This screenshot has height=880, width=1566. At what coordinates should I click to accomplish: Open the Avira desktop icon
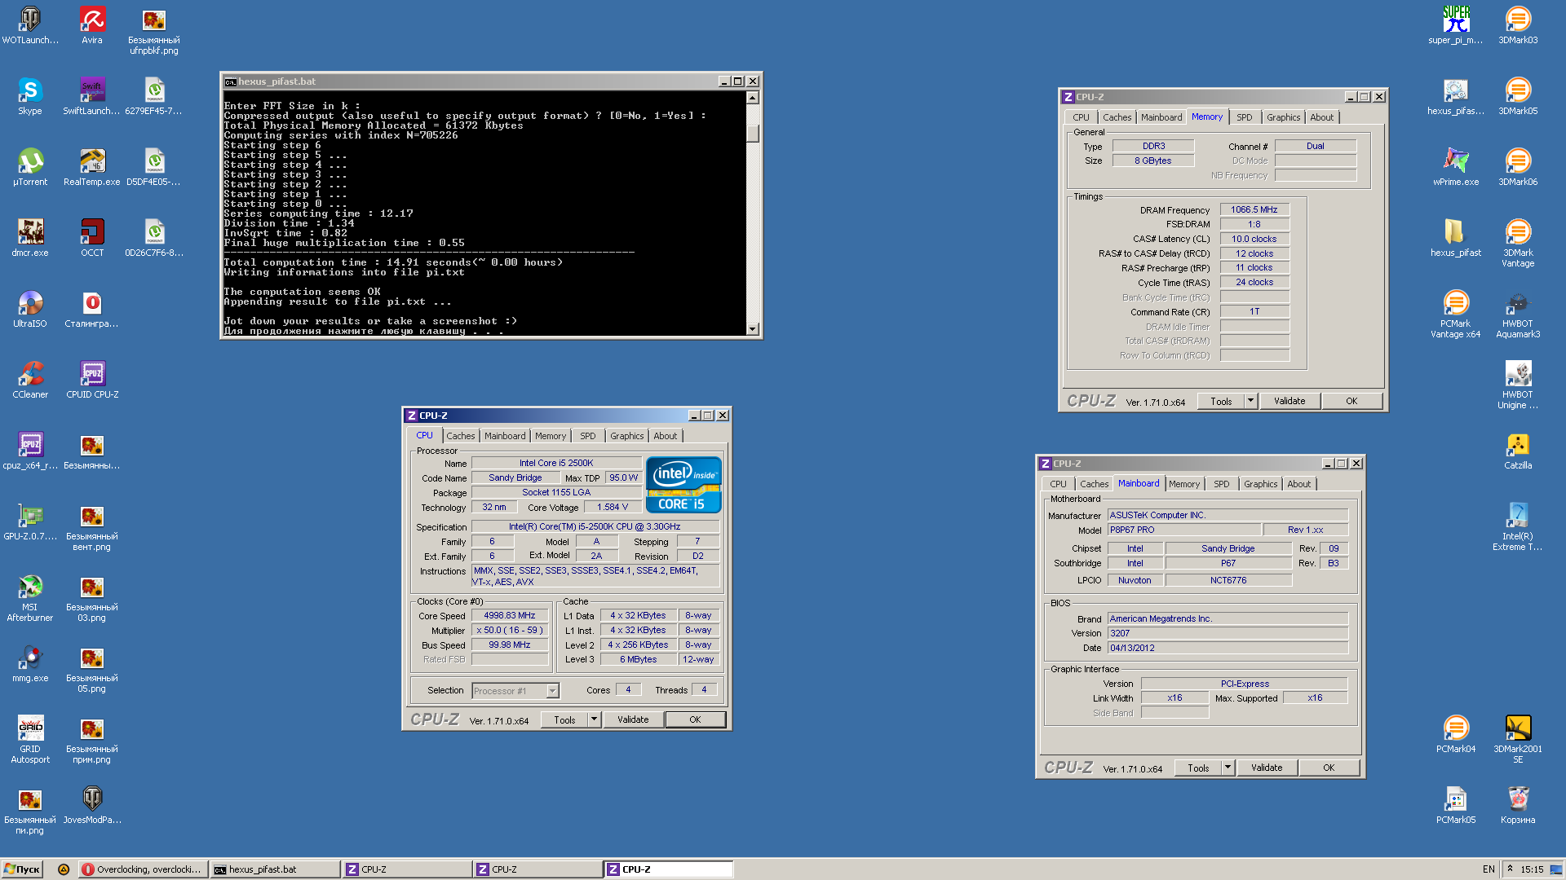coord(92,25)
